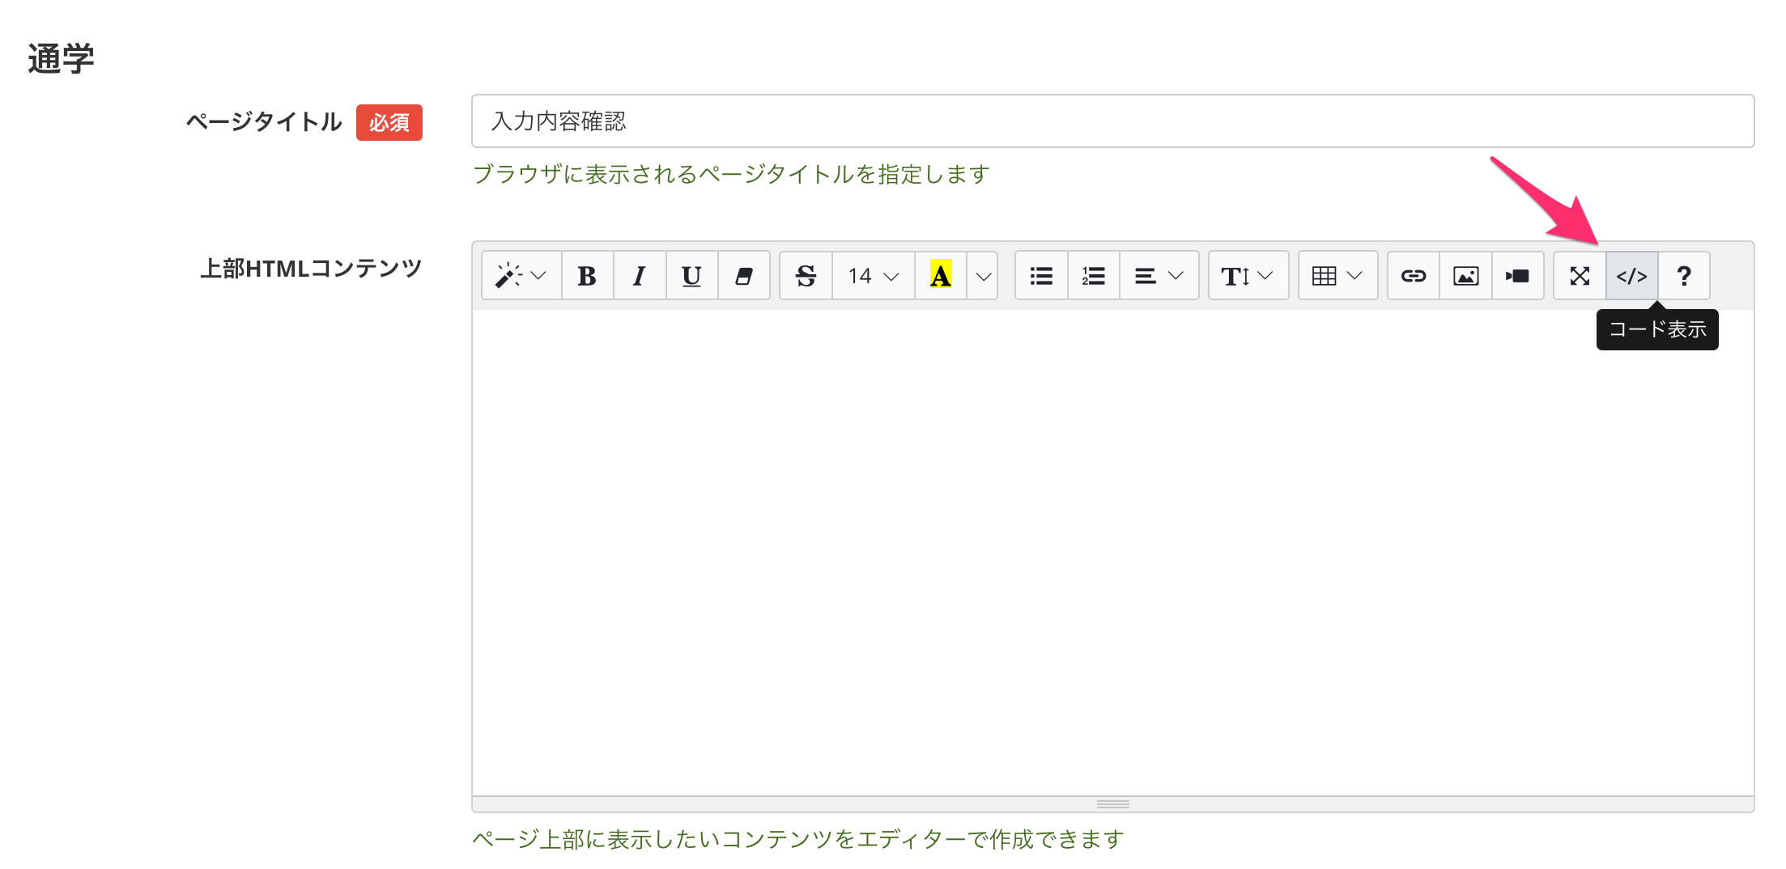Screen dimensions: 1786x869
Task: Open the table insert dropdown
Action: click(x=1337, y=276)
